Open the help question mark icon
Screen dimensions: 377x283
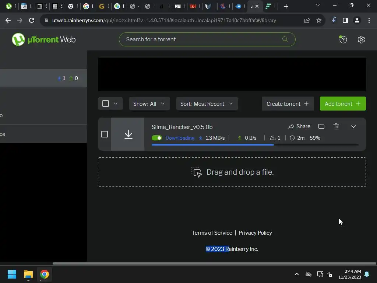[x=343, y=39]
